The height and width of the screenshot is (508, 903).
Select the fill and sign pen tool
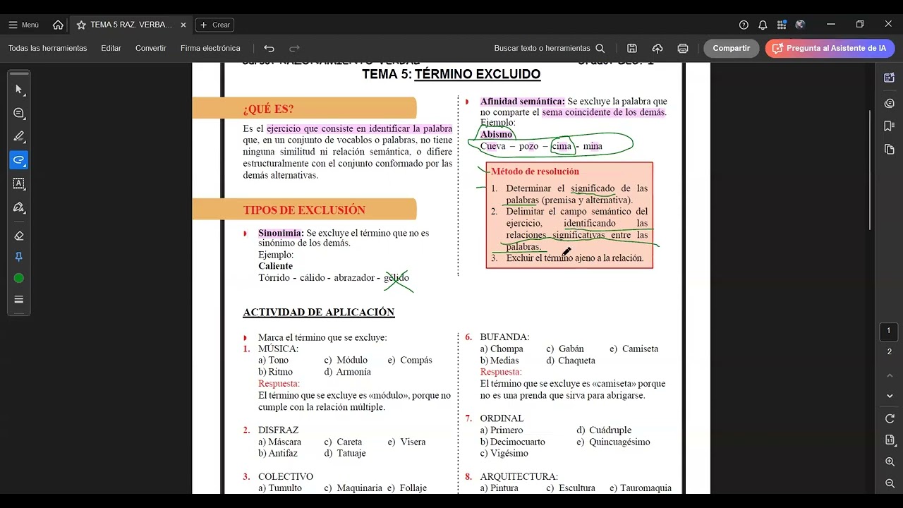(x=19, y=207)
